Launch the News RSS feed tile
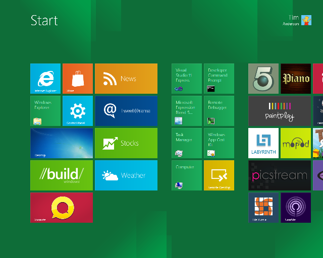 click(x=126, y=79)
